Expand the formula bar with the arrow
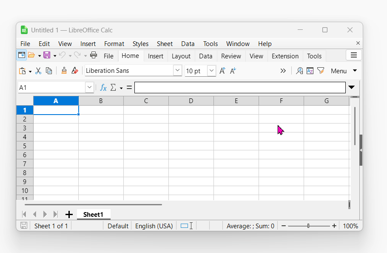This screenshot has width=387, height=253. (351, 87)
